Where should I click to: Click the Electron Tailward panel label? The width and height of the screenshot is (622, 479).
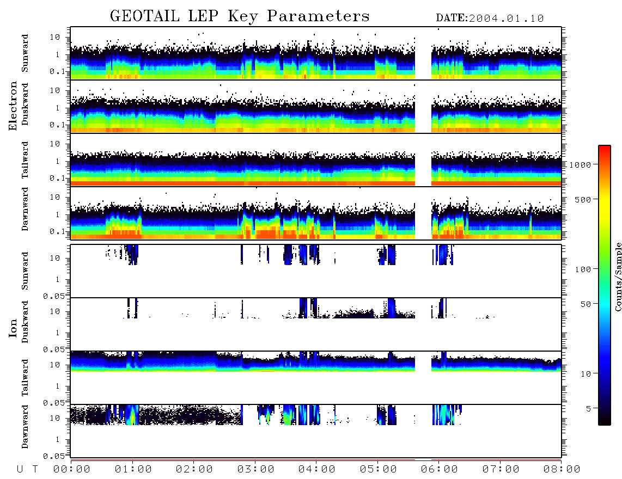[x=25, y=160]
